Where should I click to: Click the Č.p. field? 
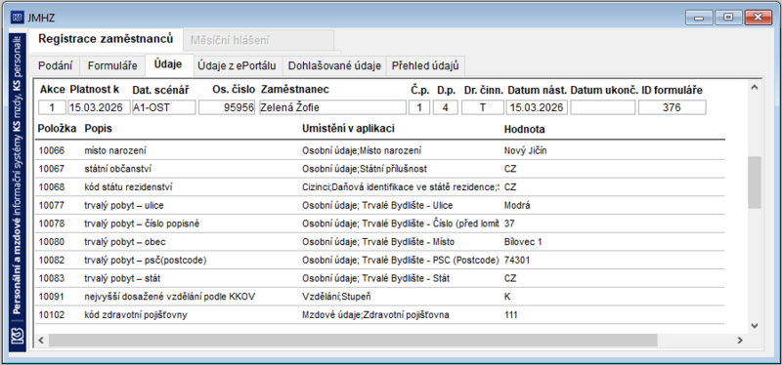tap(419, 107)
